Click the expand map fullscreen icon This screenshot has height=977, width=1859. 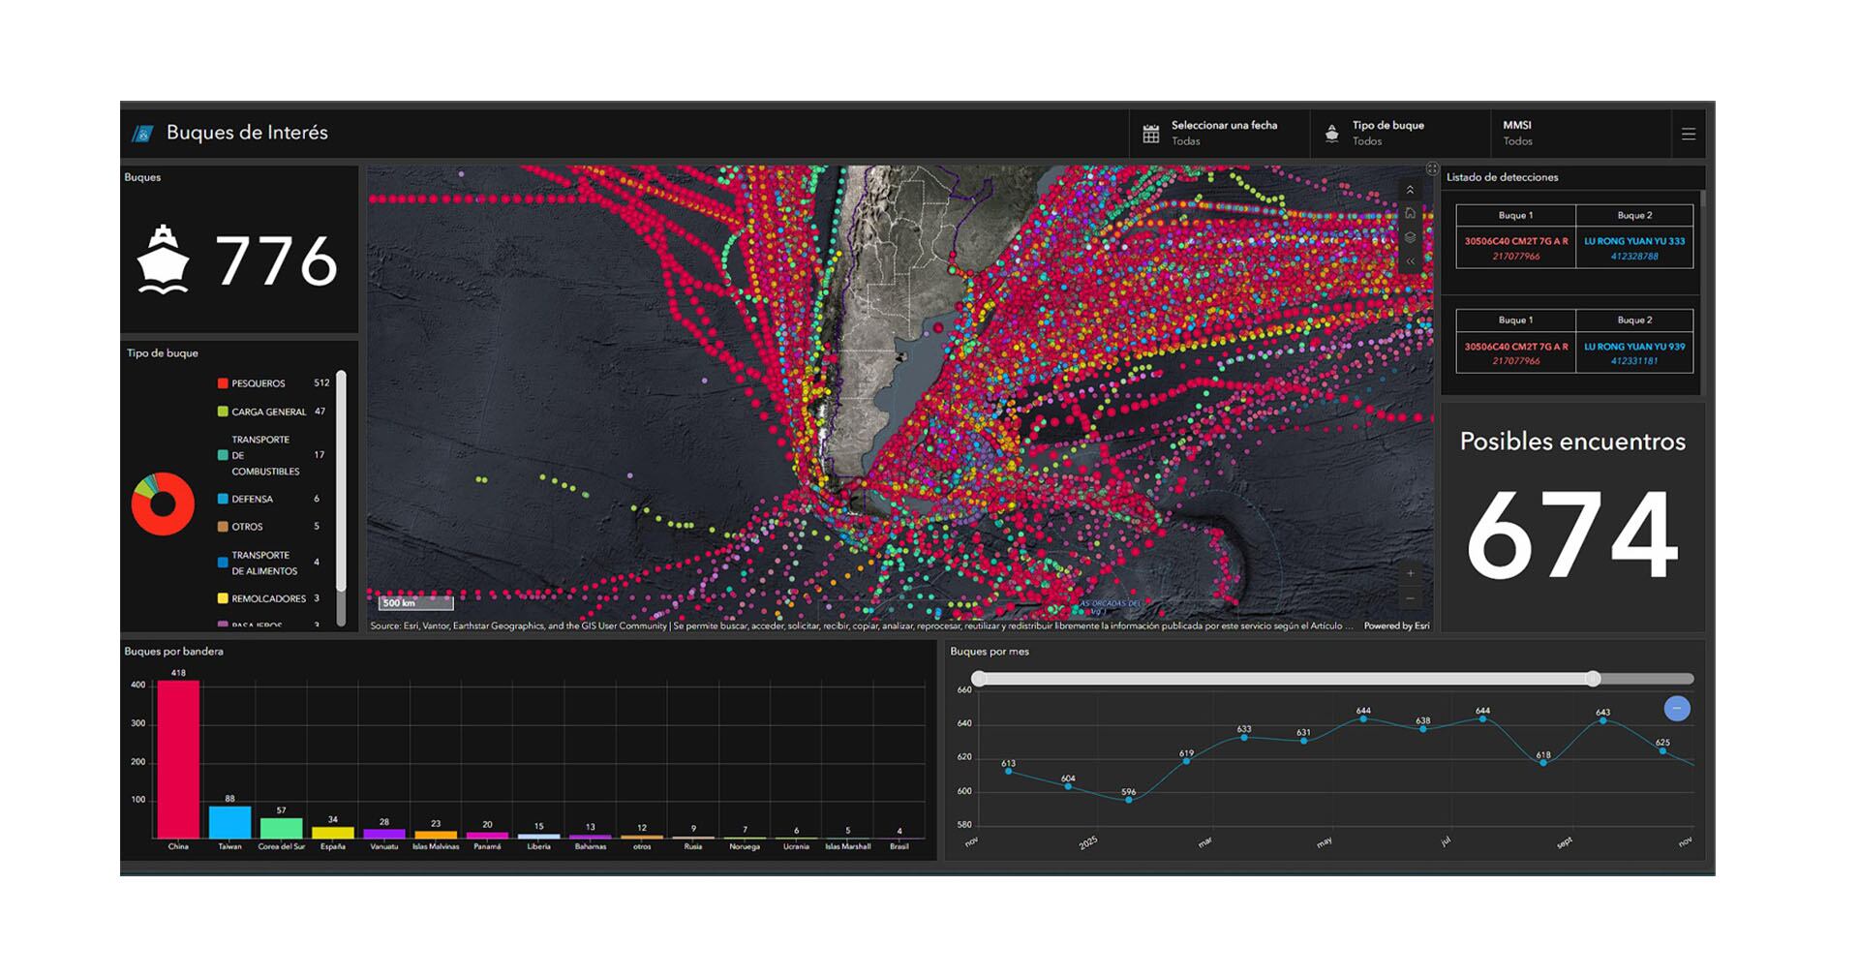click(x=1432, y=169)
